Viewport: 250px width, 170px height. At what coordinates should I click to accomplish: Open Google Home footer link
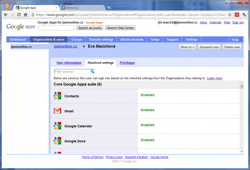[159, 157]
